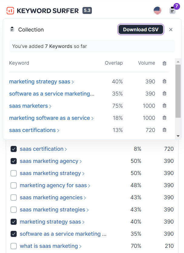Sort collection by Volume column header

146,63
